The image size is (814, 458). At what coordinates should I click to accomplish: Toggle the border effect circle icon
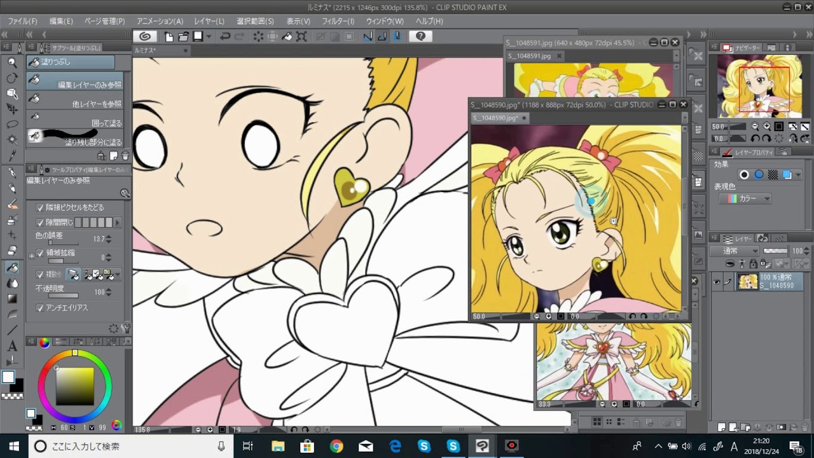point(744,174)
